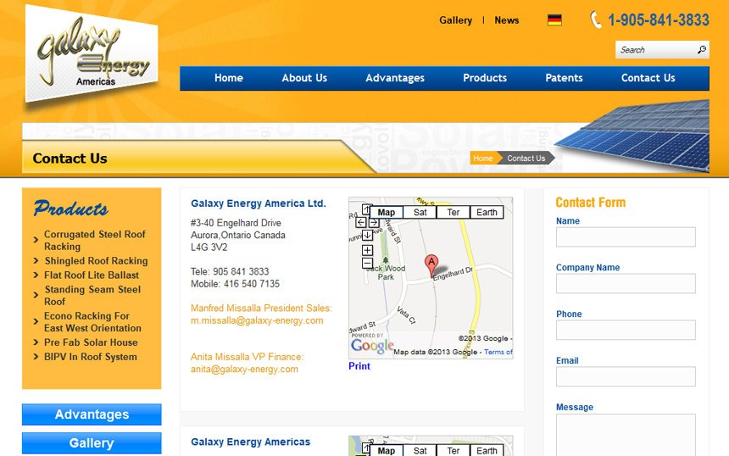The width and height of the screenshot is (729, 456).
Task: Open the Products menu item
Action: pyautogui.click(x=485, y=78)
